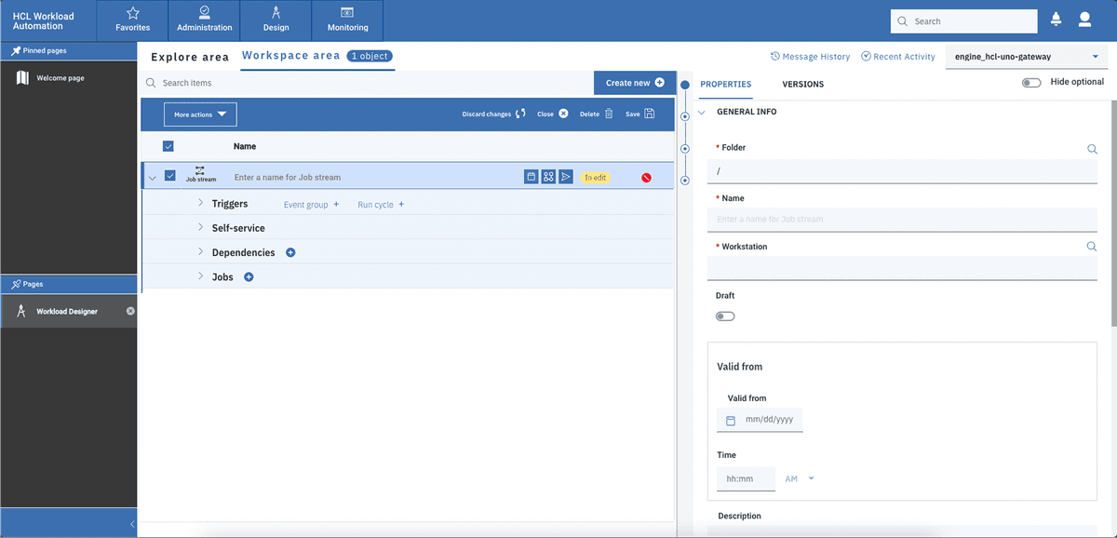Click the submit icon on the job stream row

(x=566, y=176)
